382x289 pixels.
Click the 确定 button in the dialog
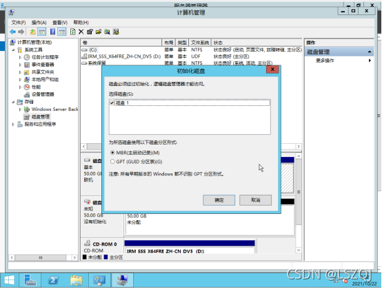coord(219,200)
